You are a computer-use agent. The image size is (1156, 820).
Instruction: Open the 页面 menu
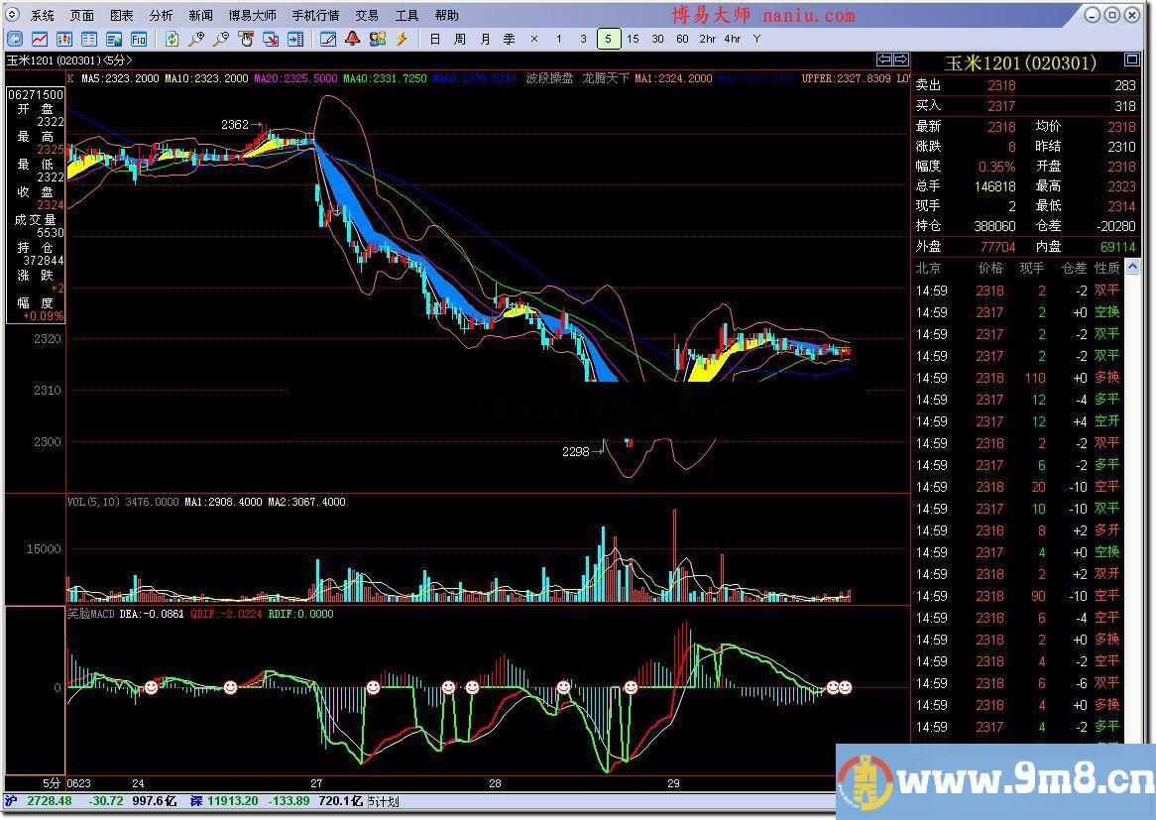click(82, 16)
